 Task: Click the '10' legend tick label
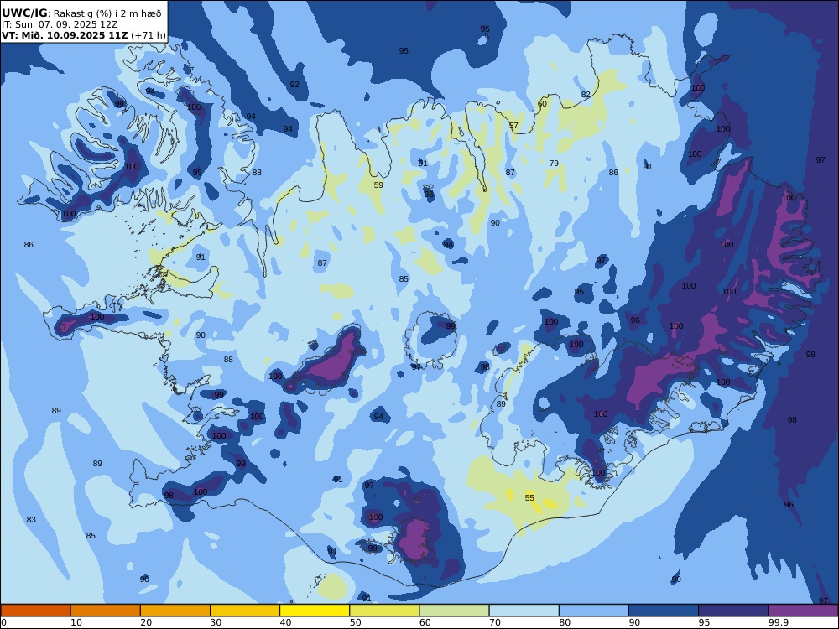click(76, 622)
